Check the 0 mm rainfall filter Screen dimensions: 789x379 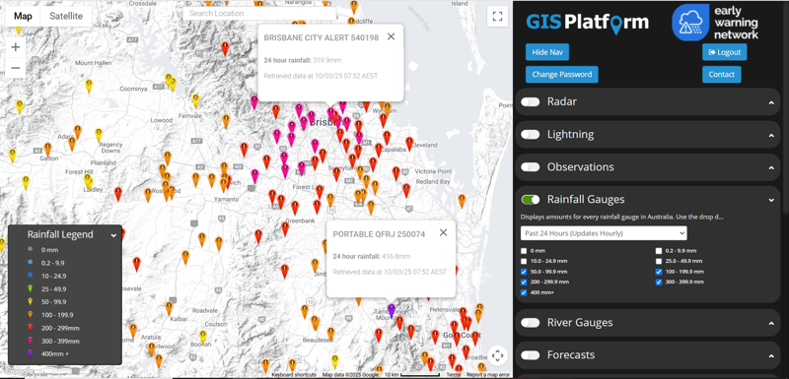pos(524,251)
